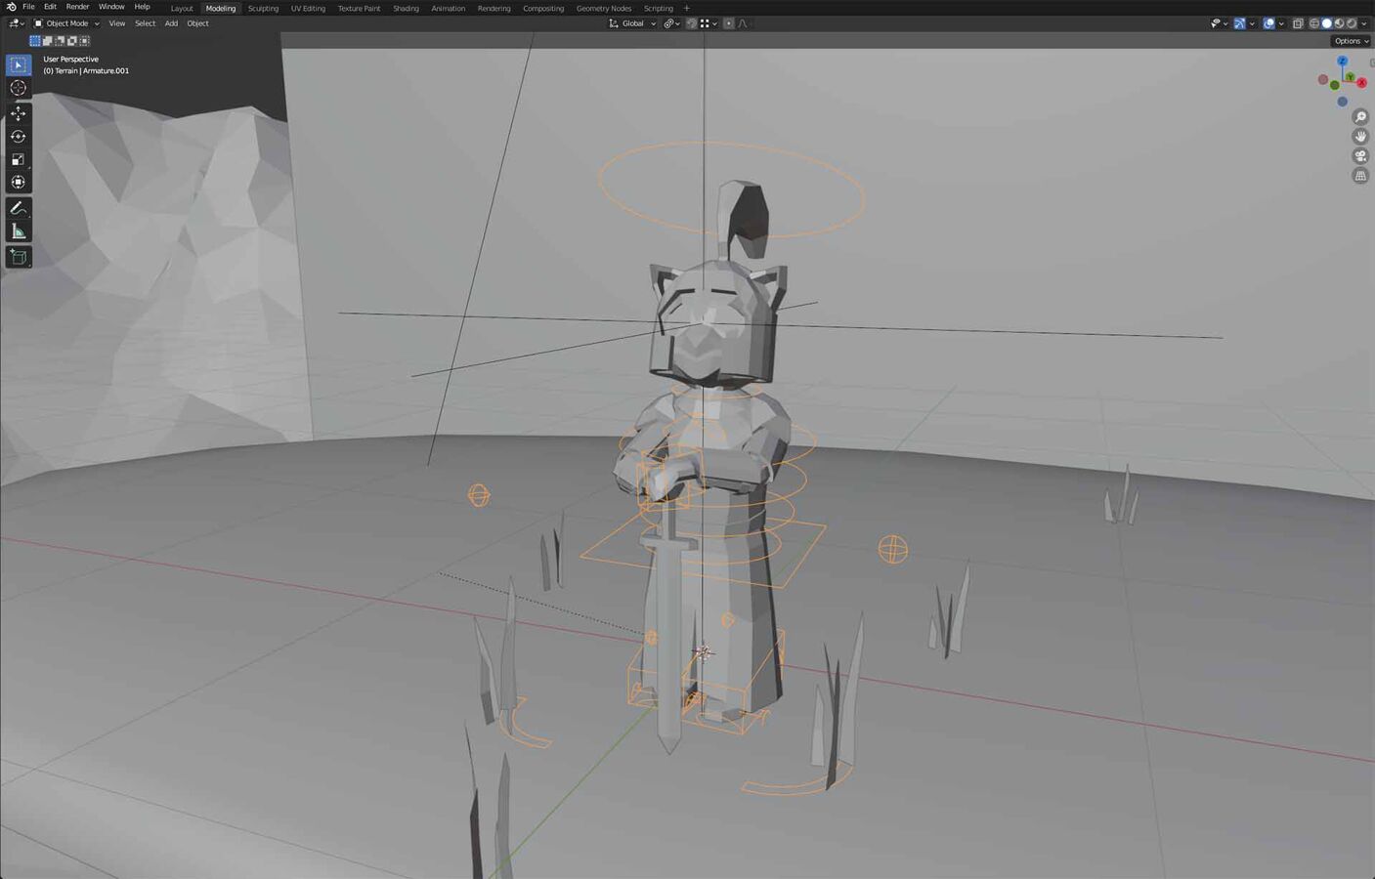Open the Options dropdown
This screenshot has height=879, width=1375.
click(1351, 41)
